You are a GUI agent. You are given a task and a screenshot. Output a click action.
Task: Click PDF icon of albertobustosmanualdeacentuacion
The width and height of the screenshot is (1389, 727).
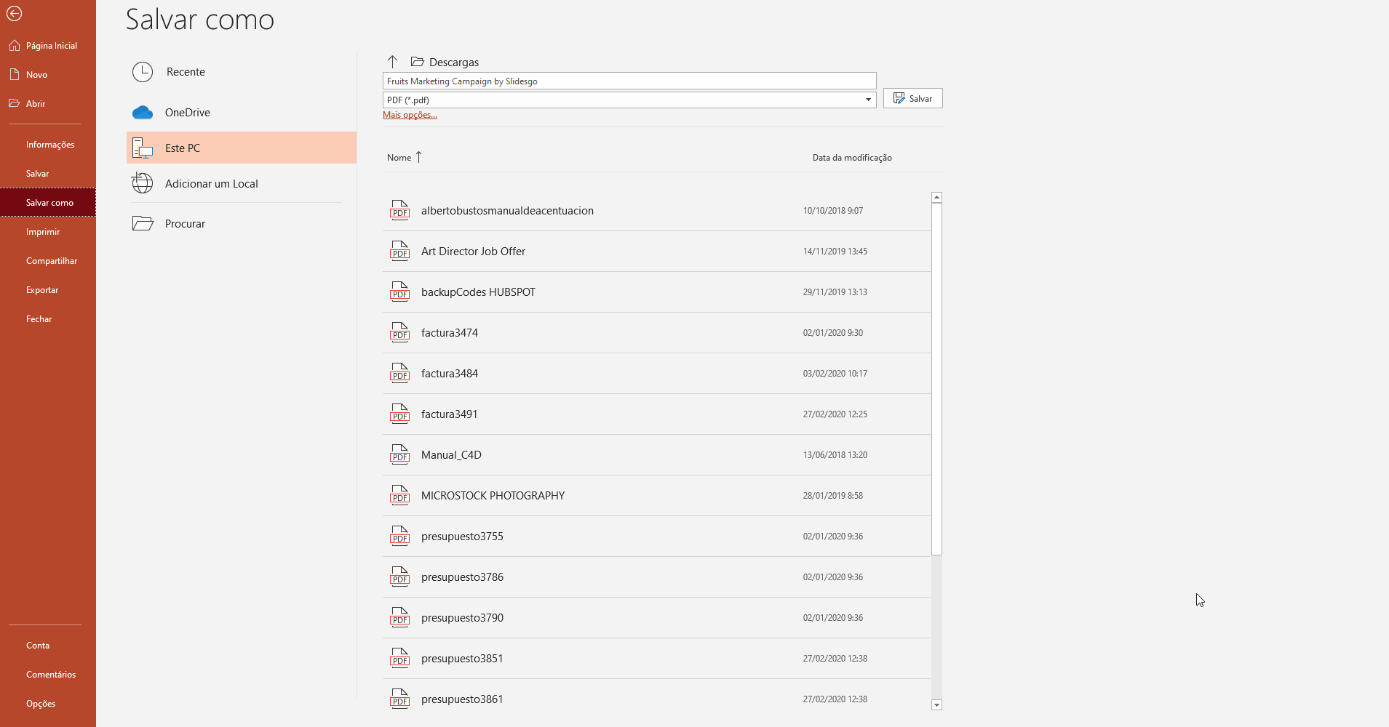click(x=399, y=210)
